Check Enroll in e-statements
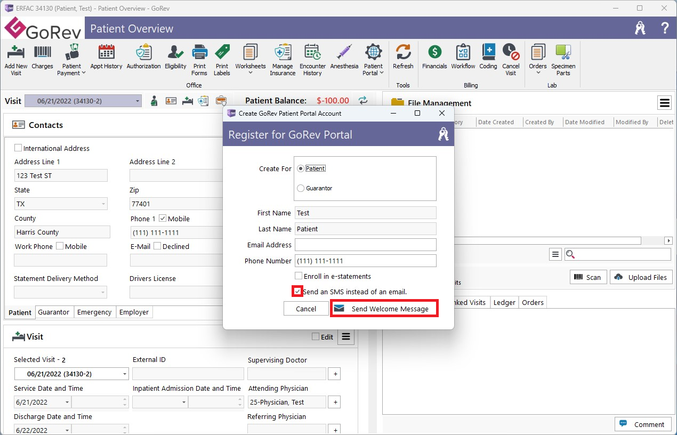The height and width of the screenshot is (435, 677). 299,276
